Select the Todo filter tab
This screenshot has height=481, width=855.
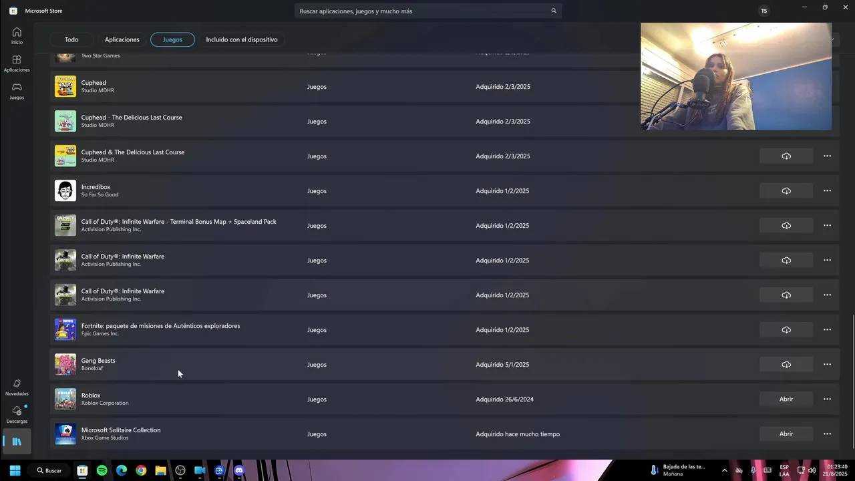71,39
